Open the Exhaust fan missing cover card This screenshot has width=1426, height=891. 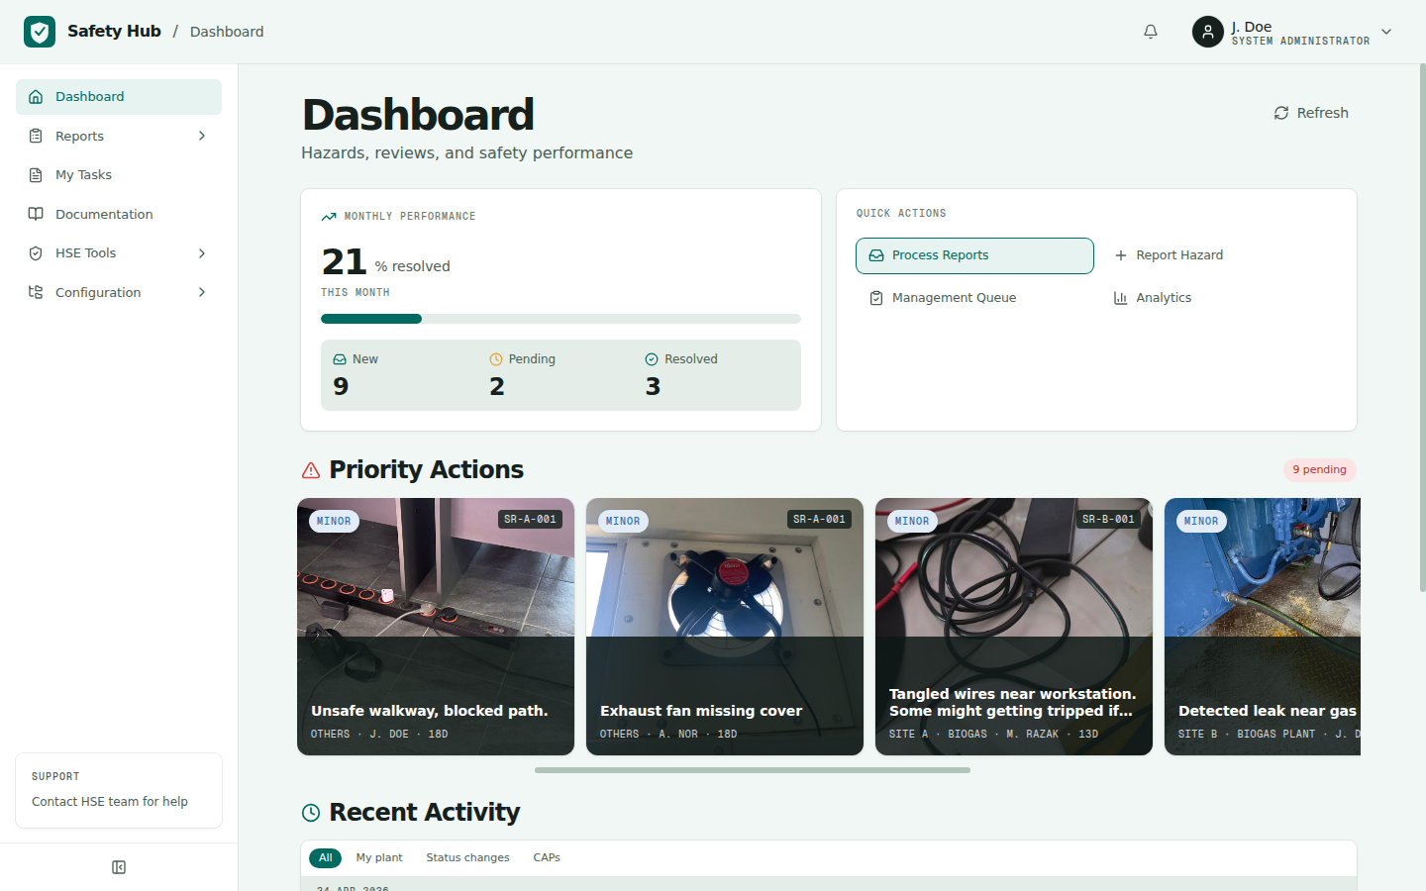click(x=725, y=627)
